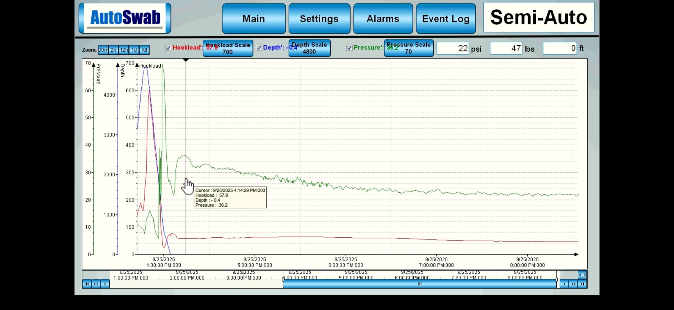674x310 pixels.
Task: Open the Main screen
Action: [254, 19]
